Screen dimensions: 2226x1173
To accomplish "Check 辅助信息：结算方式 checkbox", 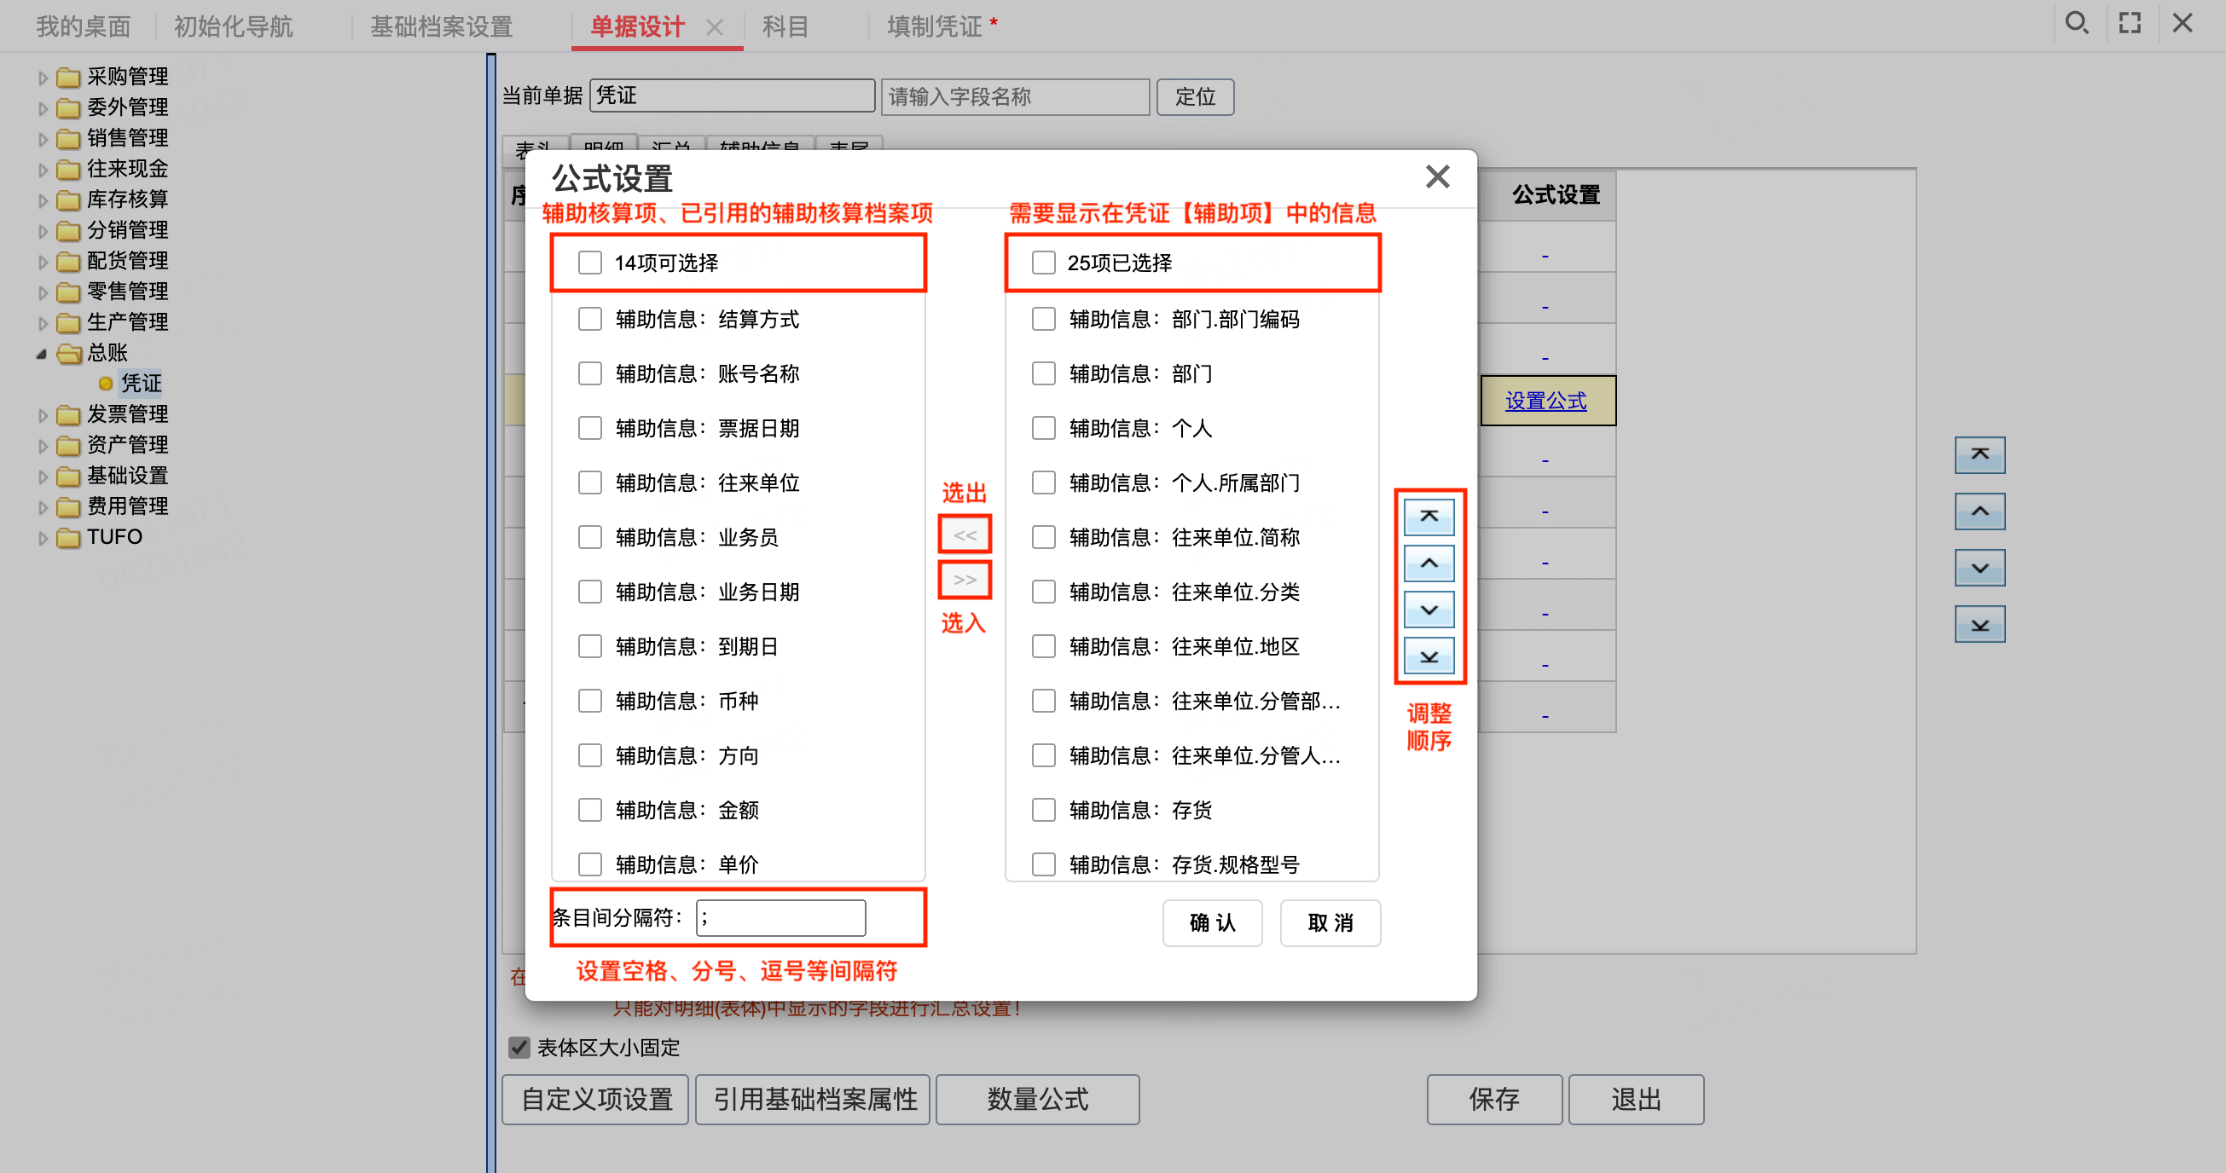I will pos(590,320).
